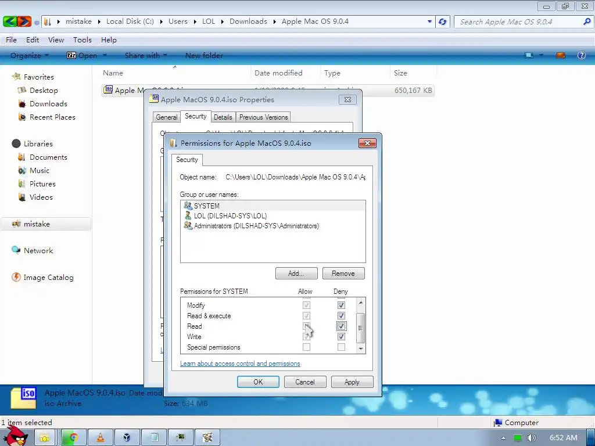This screenshot has width=595, height=446.
Task: Click the refresh icon beside the address bar
Action: tap(442, 21)
